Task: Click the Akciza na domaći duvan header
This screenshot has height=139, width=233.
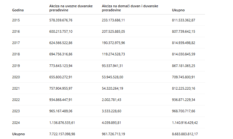Action: click(x=130, y=8)
